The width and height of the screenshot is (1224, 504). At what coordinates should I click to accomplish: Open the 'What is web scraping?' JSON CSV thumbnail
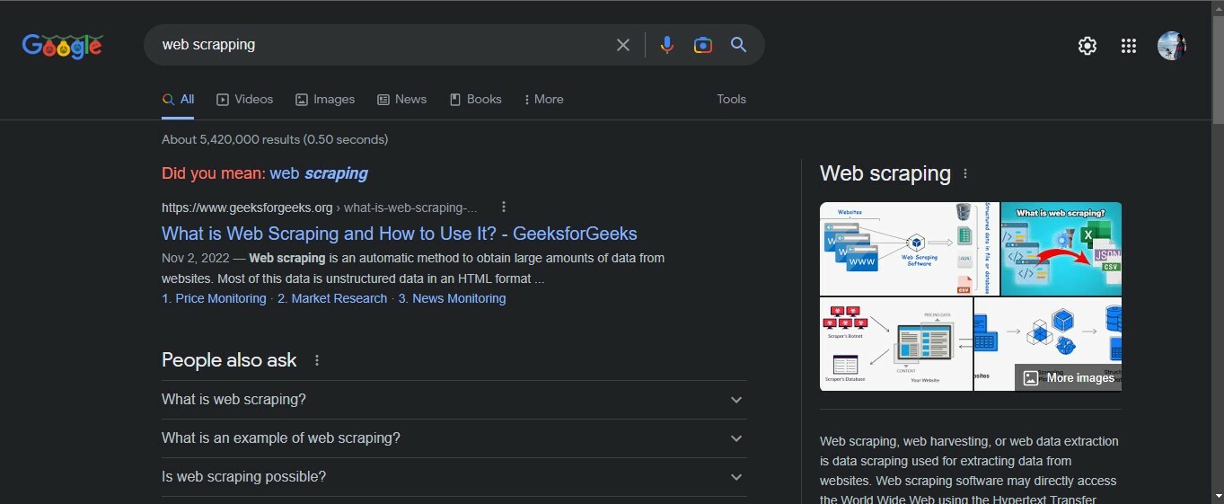coord(1061,249)
